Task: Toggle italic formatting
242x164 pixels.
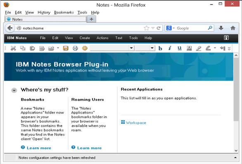Action: click(170, 48)
